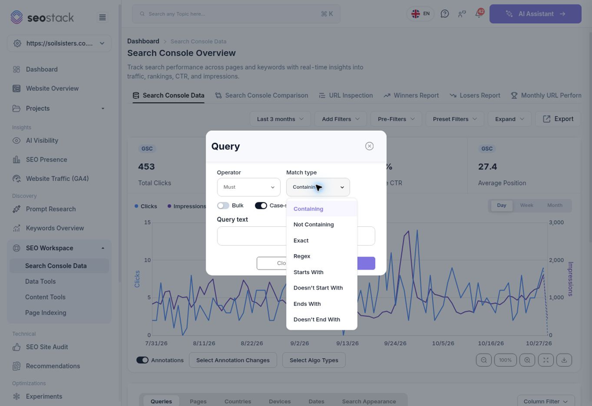Viewport: 592px width, 406px height.
Task: Open the Operator dropdown
Action: [x=248, y=187]
